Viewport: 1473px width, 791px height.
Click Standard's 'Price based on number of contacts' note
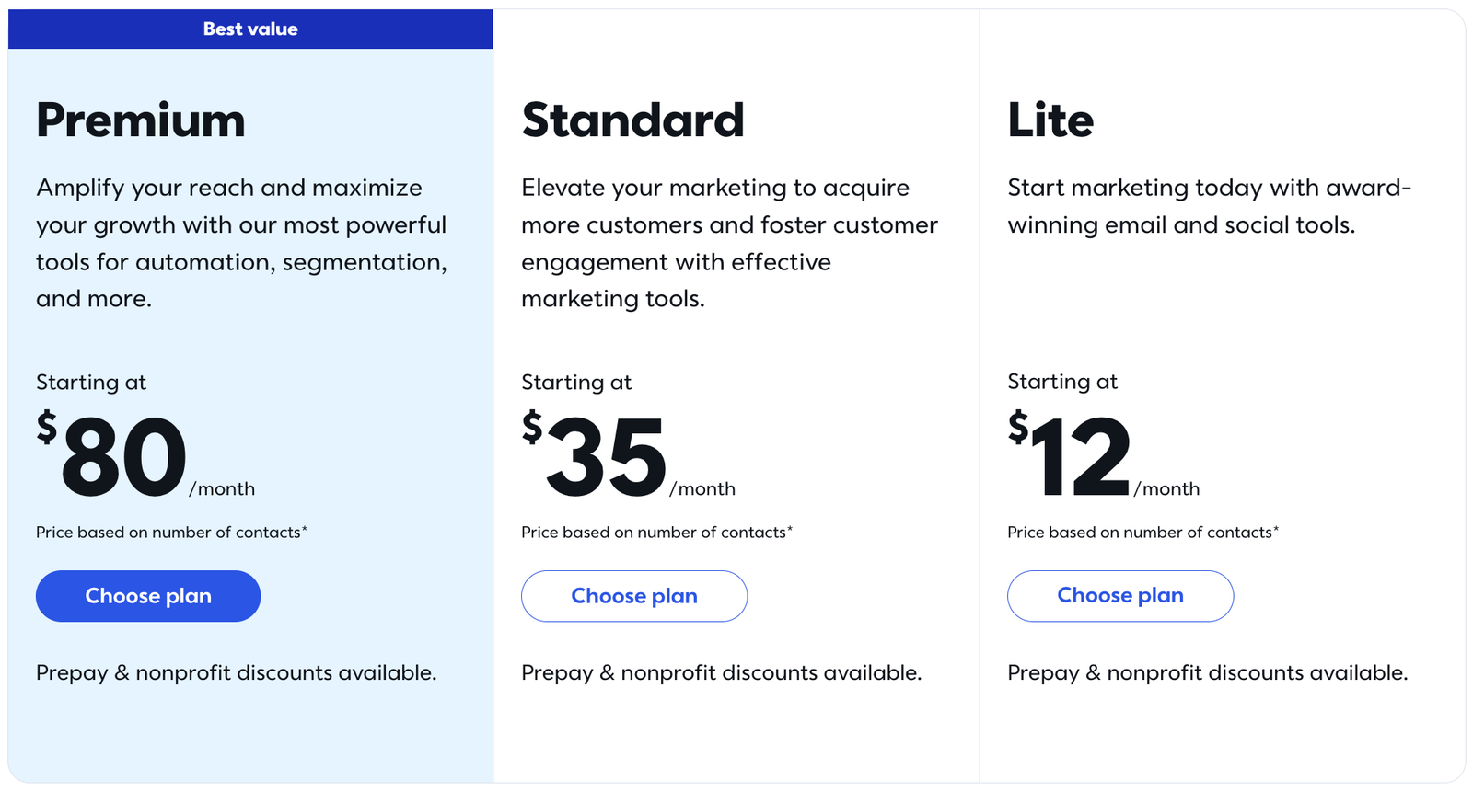(656, 533)
